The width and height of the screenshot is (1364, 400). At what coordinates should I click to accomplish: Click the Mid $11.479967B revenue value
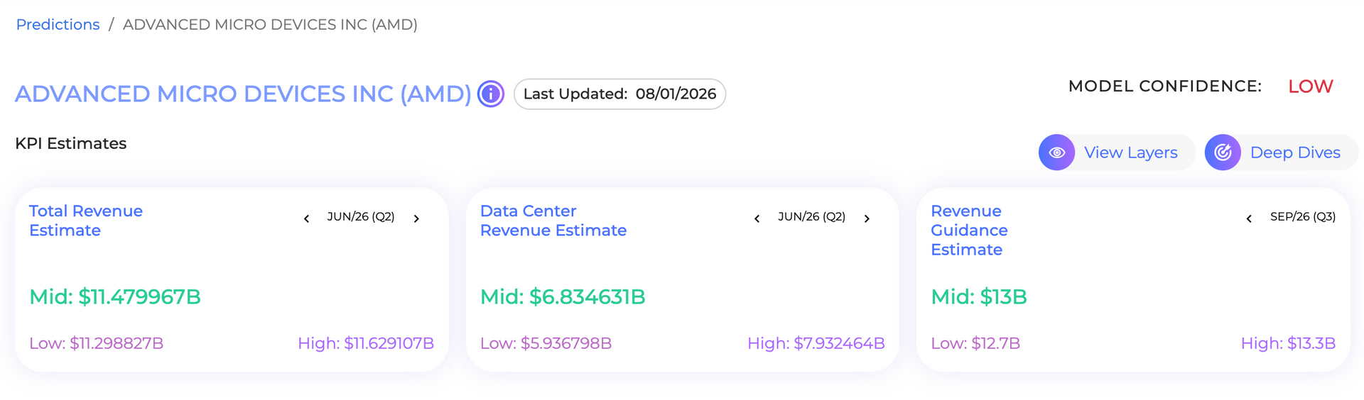coord(115,296)
